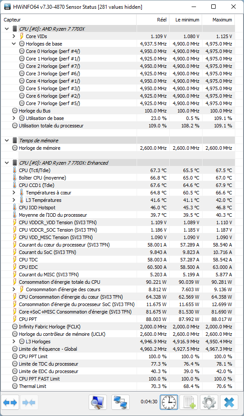
Task: Select the CPU PPT FAST Limit row
Action: pyautogui.click(x=118, y=379)
